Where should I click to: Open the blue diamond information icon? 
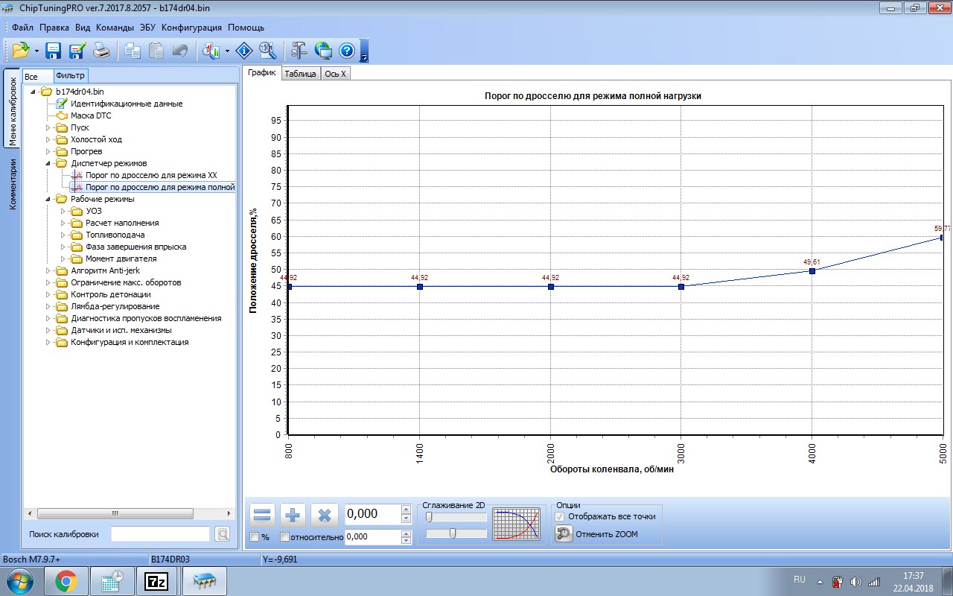tap(244, 51)
